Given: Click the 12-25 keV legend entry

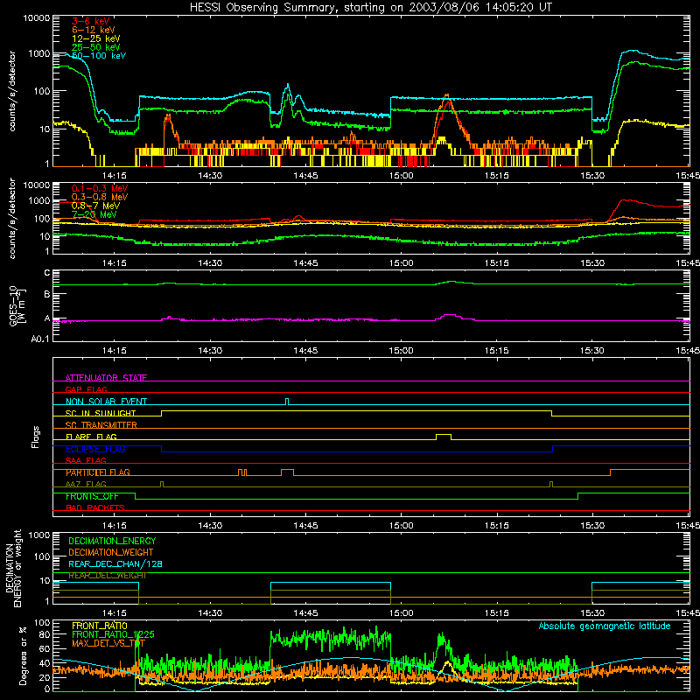Looking at the screenshot, I should click(x=95, y=38).
